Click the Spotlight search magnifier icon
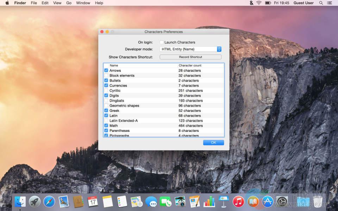The width and height of the screenshot is (338, 211). click(x=321, y=3)
